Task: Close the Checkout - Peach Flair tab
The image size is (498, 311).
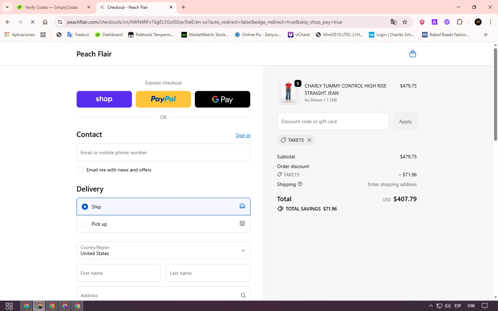Action: click(171, 7)
